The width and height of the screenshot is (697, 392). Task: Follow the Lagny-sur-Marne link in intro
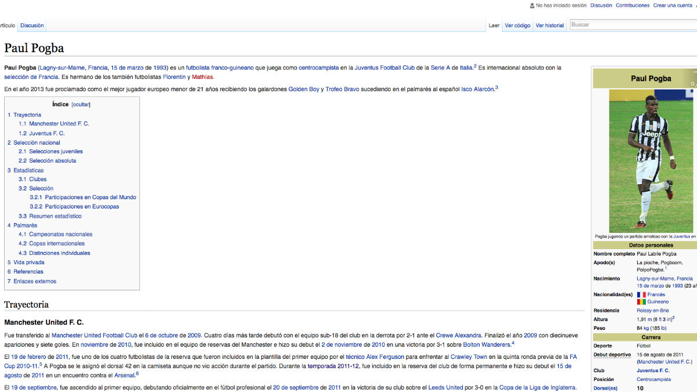coord(62,68)
